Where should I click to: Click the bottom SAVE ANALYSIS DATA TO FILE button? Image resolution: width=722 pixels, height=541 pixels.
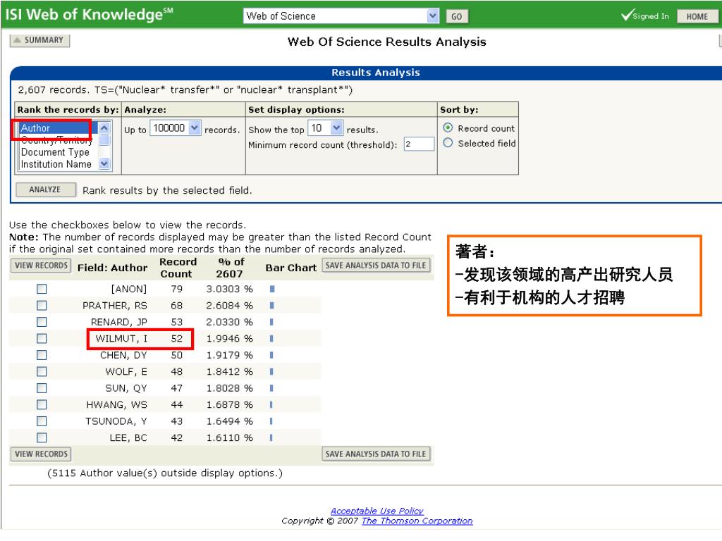[x=376, y=454]
